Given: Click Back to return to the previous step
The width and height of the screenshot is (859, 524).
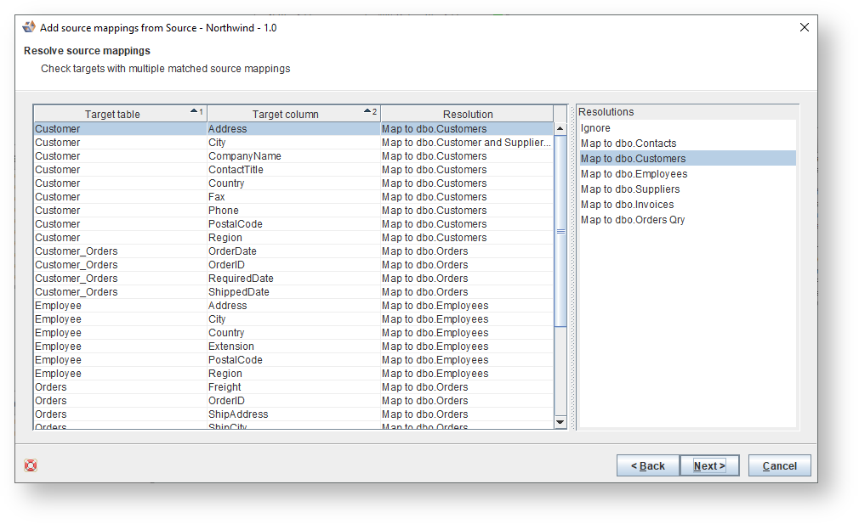Looking at the screenshot, I should [648, 465].
